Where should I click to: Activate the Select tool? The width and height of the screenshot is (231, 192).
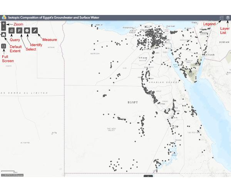[x=19, y=30]
